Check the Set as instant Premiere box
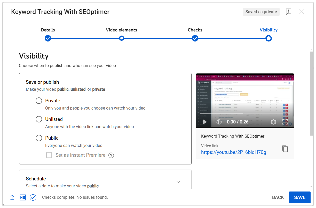The width and height of the screenshot is (316, 208). click(49, 155)
